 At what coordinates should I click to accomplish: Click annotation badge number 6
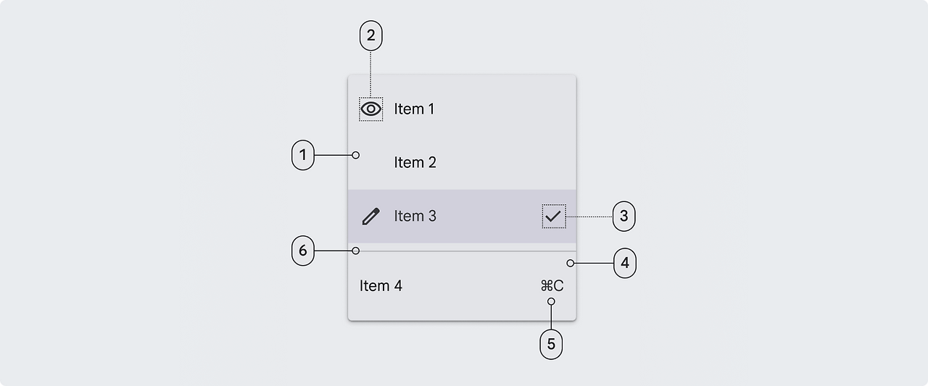(303, 251)
